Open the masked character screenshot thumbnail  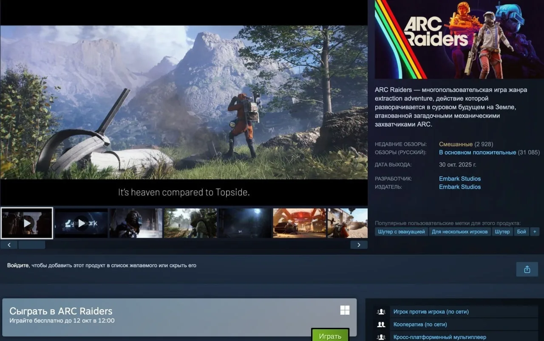[x=136, y=223]
